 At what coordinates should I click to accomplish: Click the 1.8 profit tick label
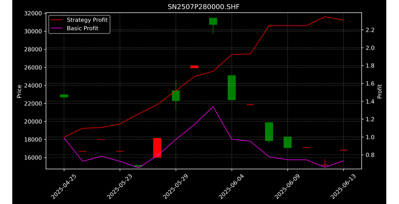tap(370, 66)
